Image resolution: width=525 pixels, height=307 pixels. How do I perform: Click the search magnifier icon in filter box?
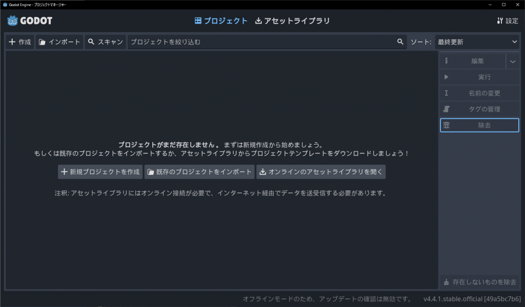click(400, 42)
